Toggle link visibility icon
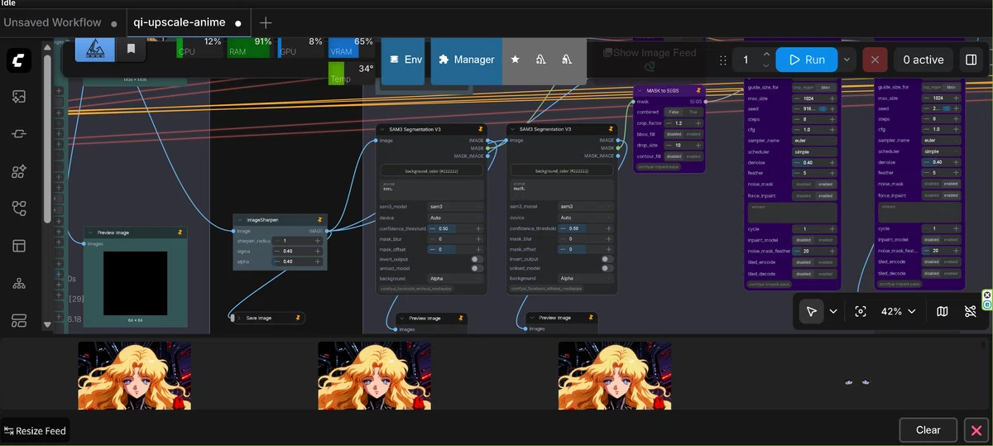 coord(971,311)
